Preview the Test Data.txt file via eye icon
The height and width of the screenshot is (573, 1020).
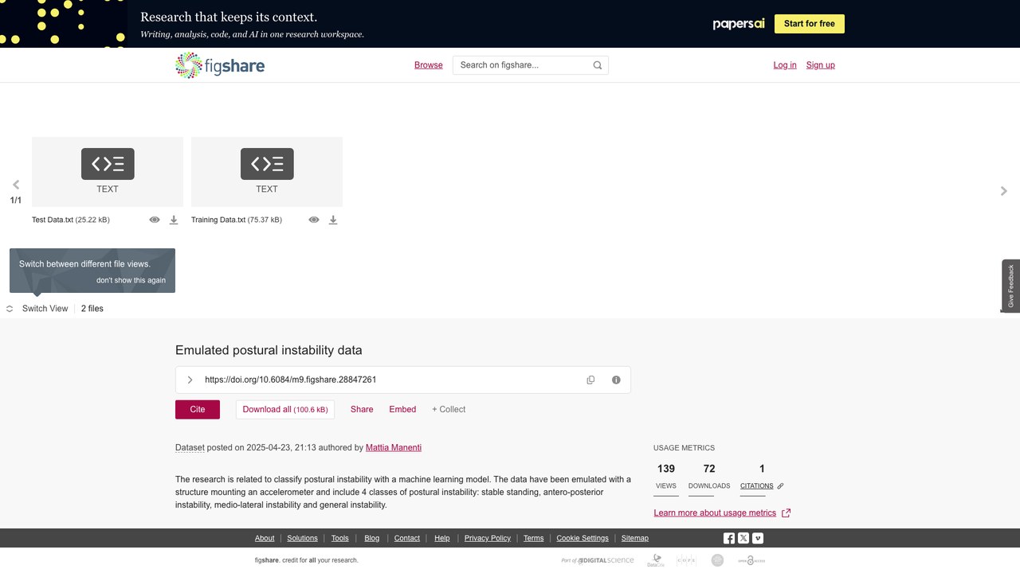tap(155, 220)
